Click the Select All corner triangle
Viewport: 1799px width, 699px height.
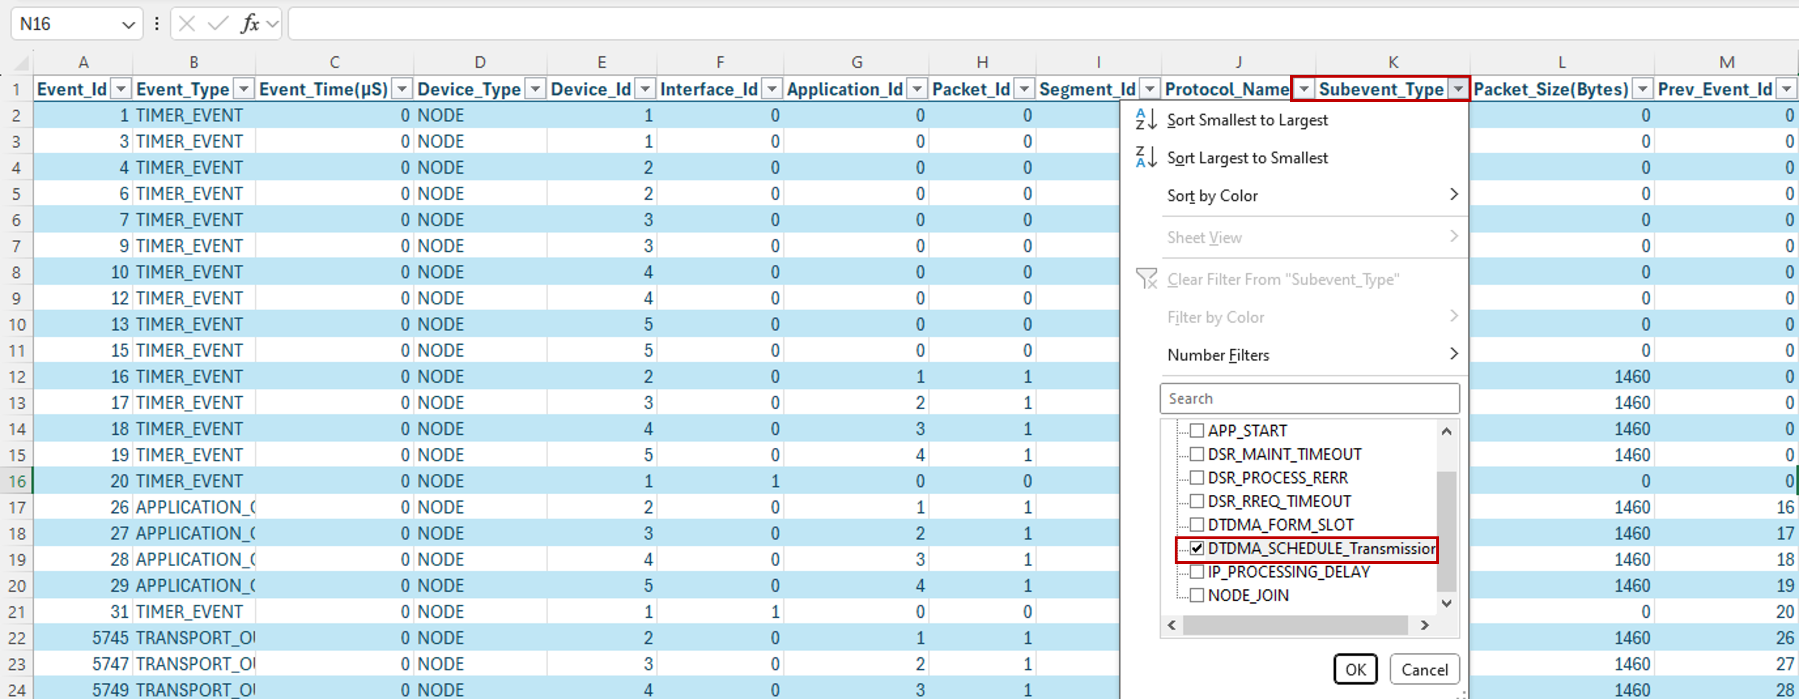click(x=21, y=63)
